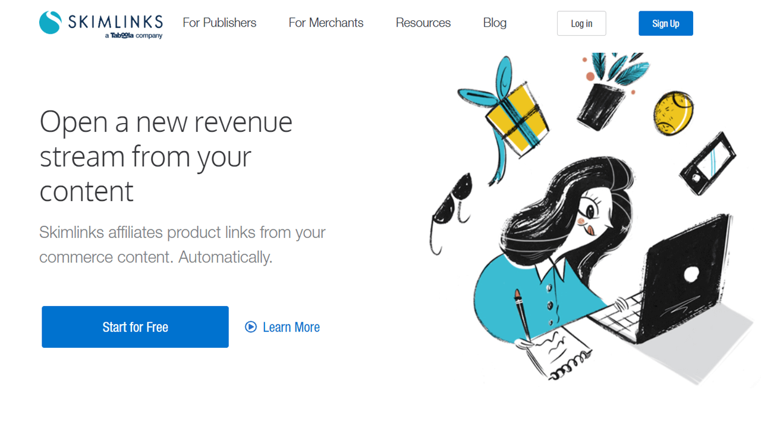Open the For Publishers menu
761x428 pixels.
(219, 23)
